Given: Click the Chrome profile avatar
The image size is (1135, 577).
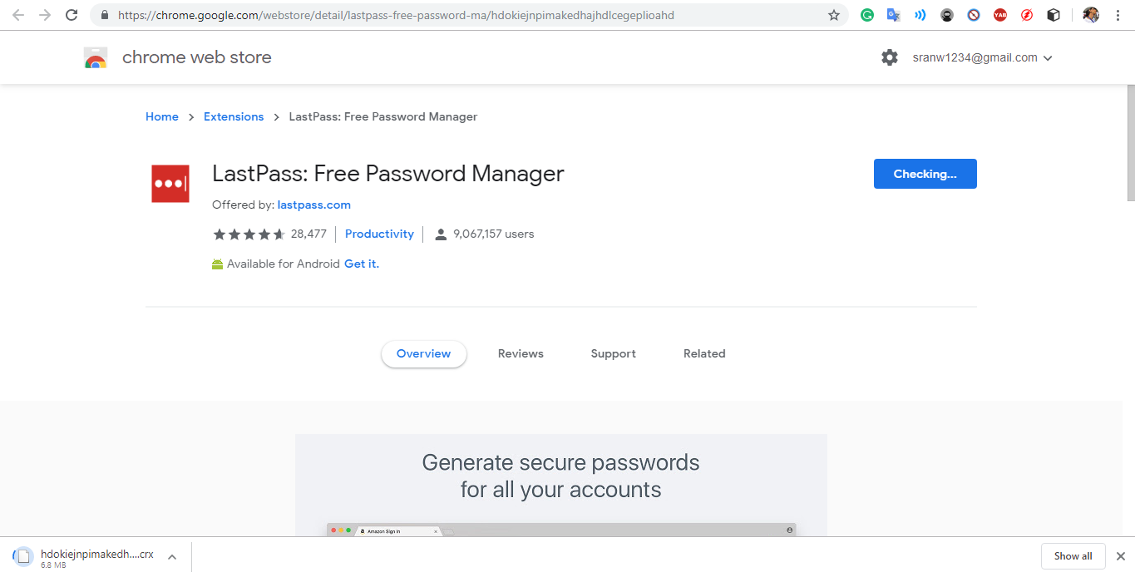Looking at the screenshot, I should (1091, 15).
